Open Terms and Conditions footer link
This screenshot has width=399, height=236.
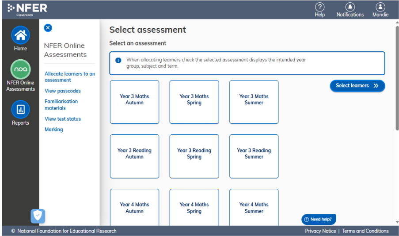[365, 231]
